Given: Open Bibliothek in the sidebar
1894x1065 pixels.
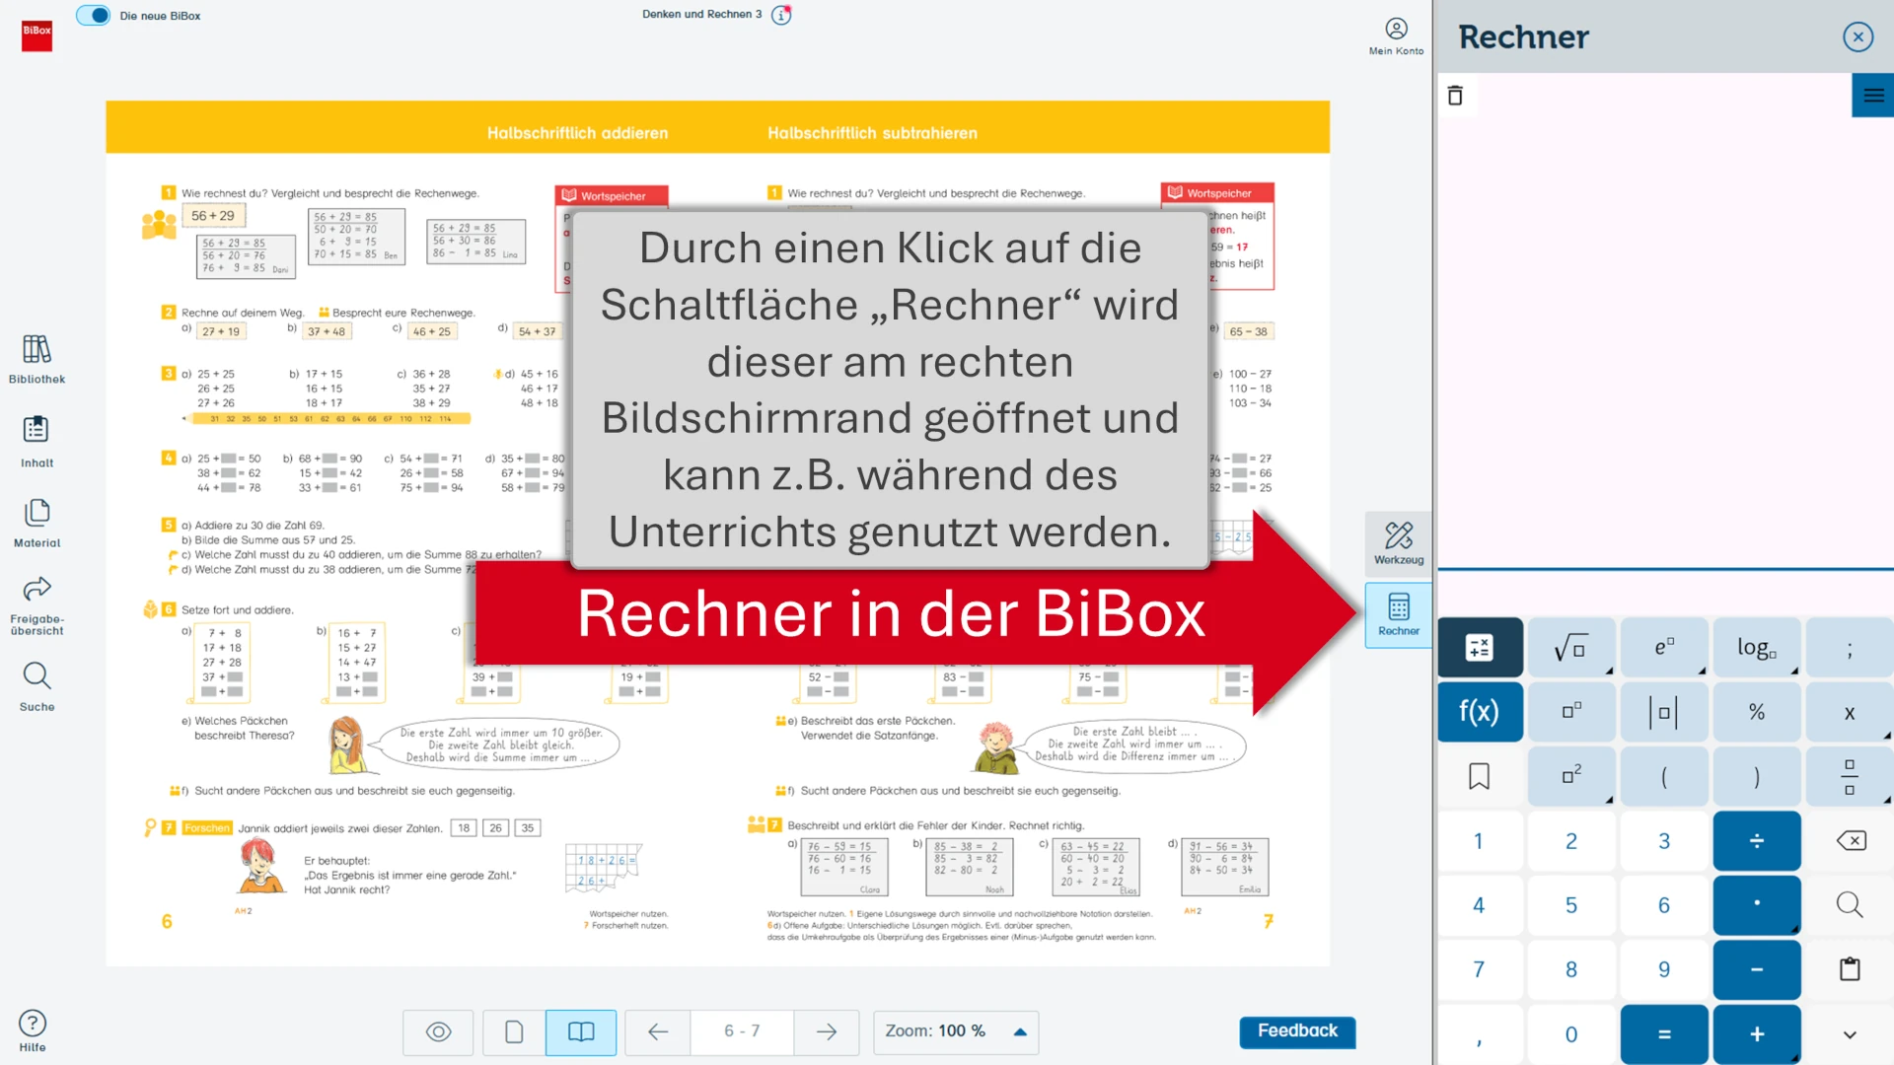Looking at the screenshot, I should (x=36, y=359).
